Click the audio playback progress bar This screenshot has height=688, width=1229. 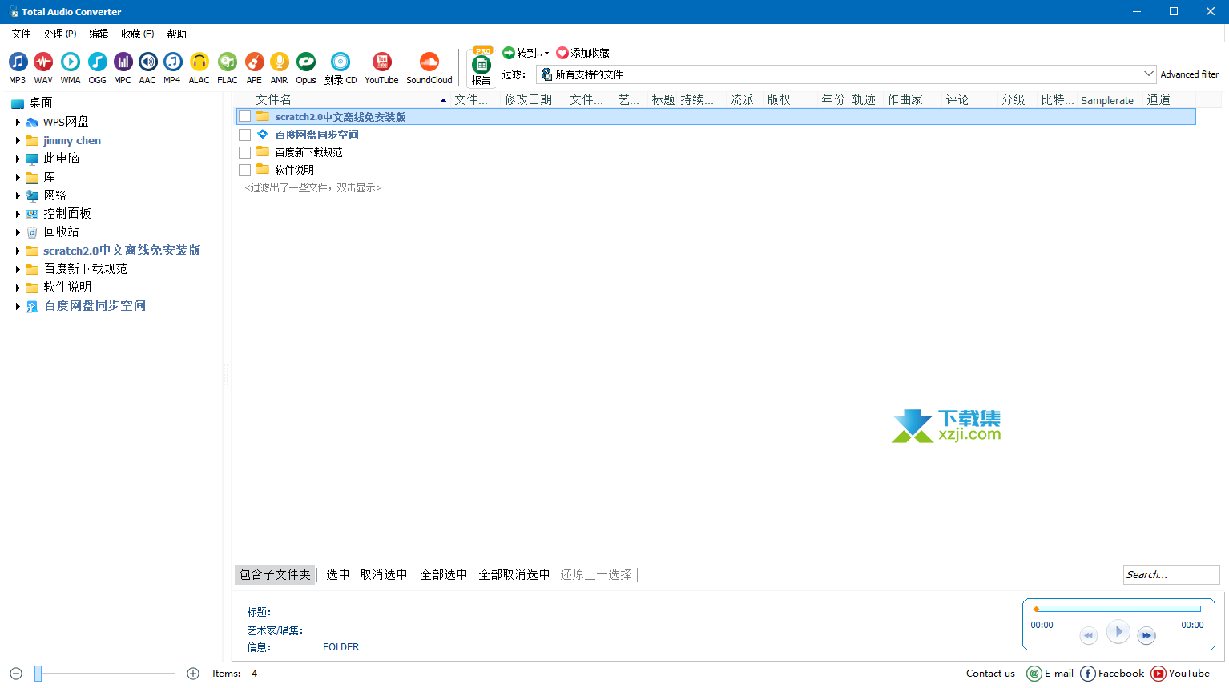[x=1117, y=609]
